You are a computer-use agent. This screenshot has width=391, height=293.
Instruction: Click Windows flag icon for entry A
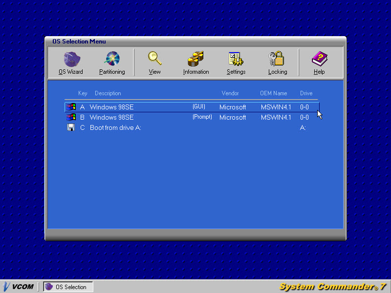click(x=71, y=107)
